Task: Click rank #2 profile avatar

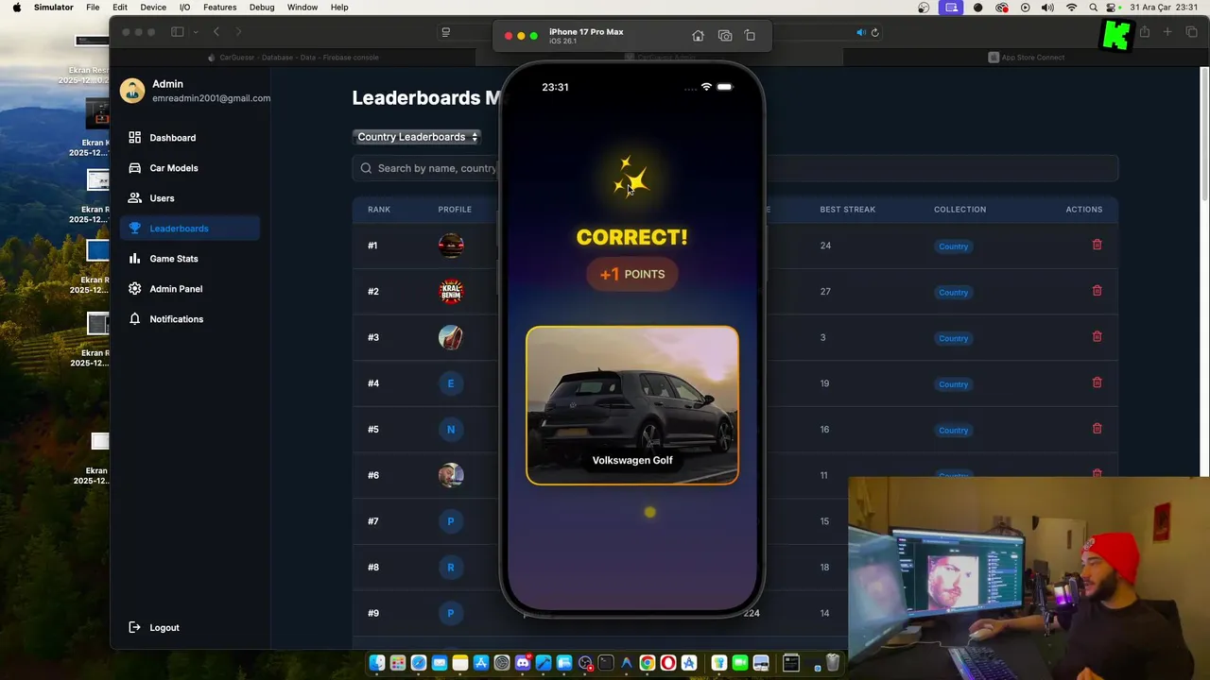Action: click(451, 292)
